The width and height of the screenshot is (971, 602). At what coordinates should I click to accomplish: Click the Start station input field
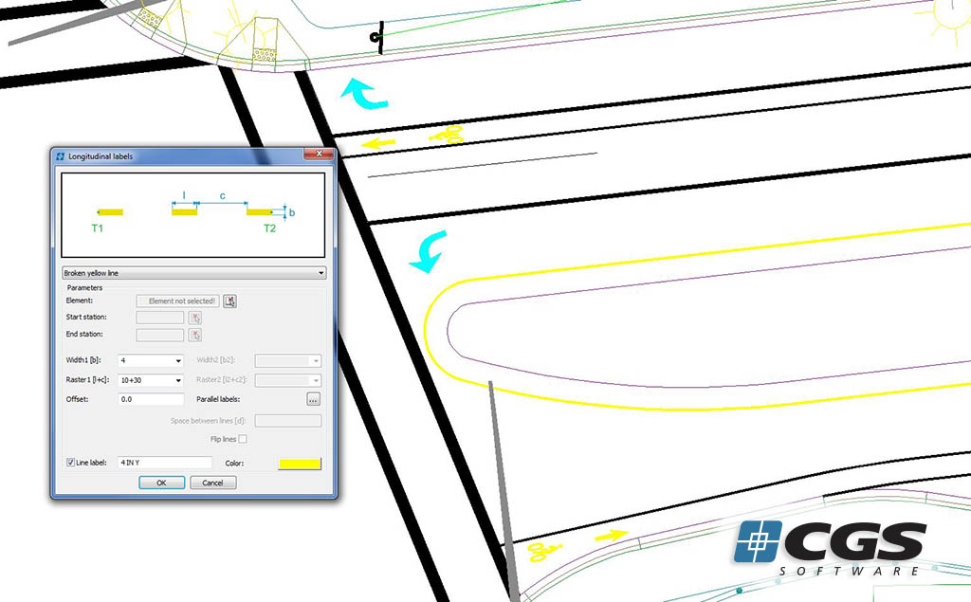(x=159, y=318)
